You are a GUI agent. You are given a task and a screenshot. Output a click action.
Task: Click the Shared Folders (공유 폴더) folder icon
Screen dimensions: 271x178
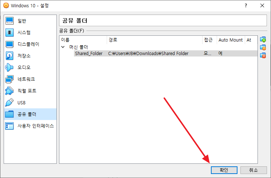(x=9, y=114)
